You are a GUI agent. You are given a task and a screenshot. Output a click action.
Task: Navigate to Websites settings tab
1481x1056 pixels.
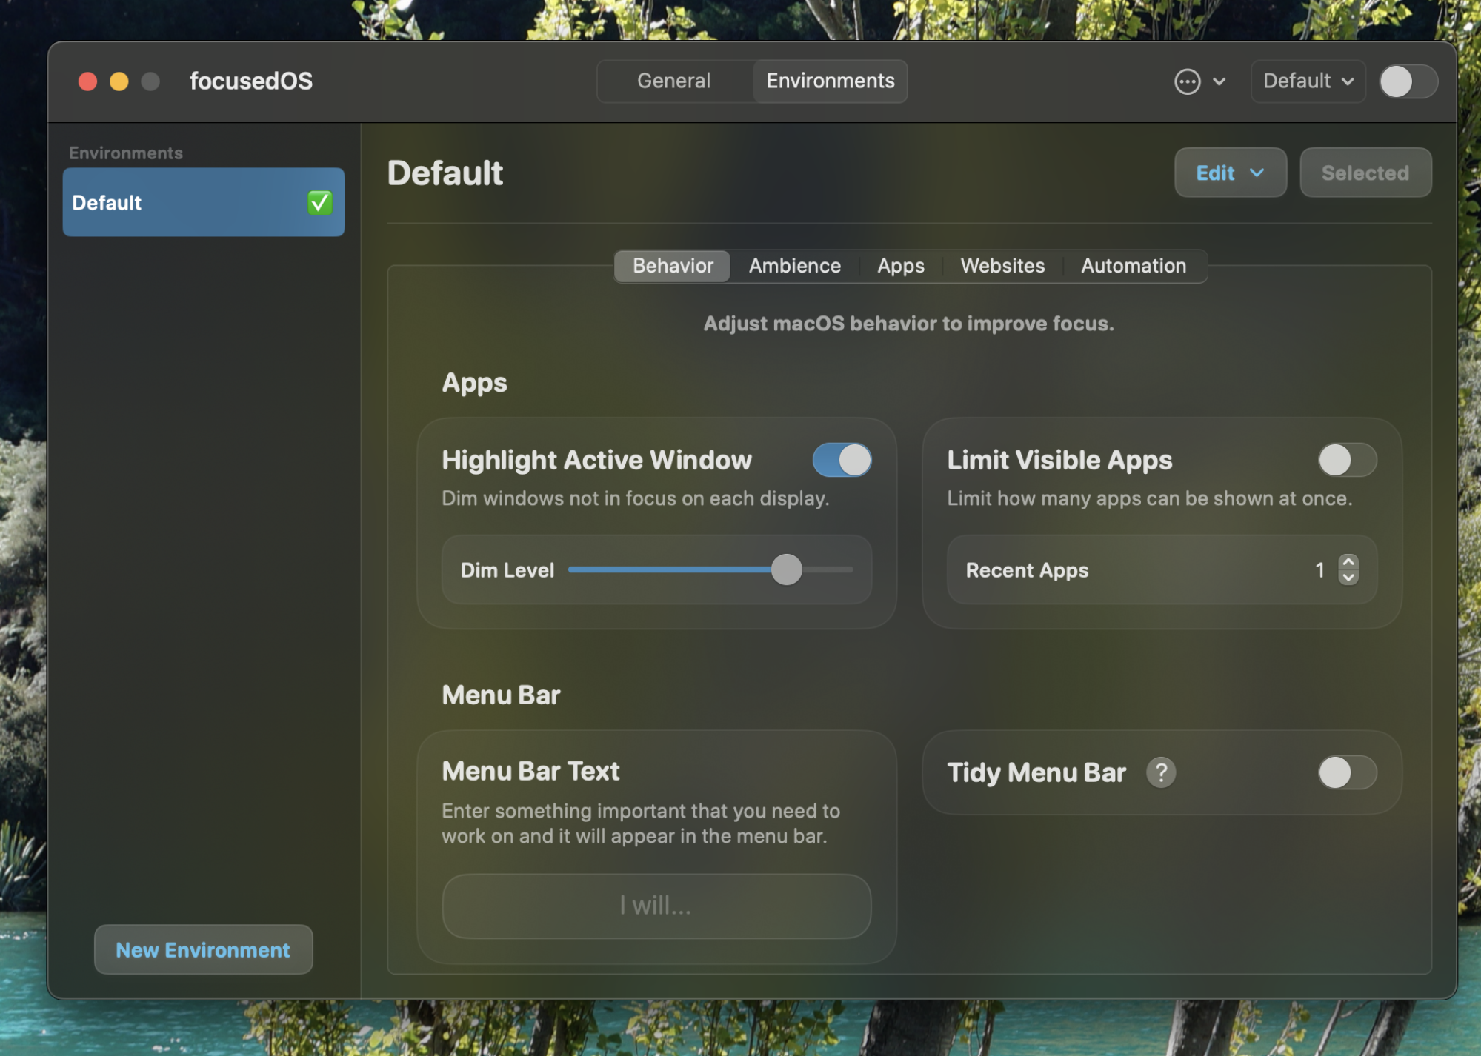click(1002, 265)
